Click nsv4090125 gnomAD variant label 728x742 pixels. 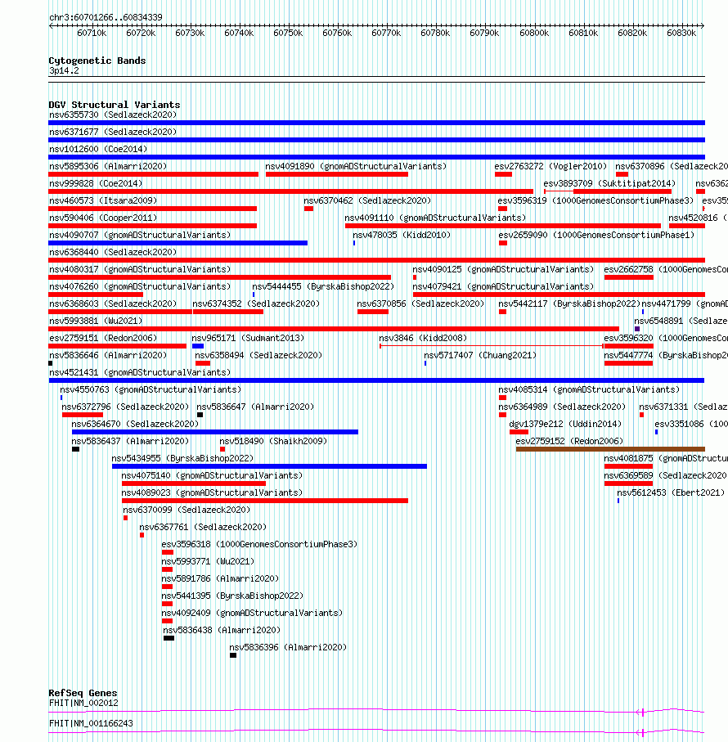coord(503,269)
